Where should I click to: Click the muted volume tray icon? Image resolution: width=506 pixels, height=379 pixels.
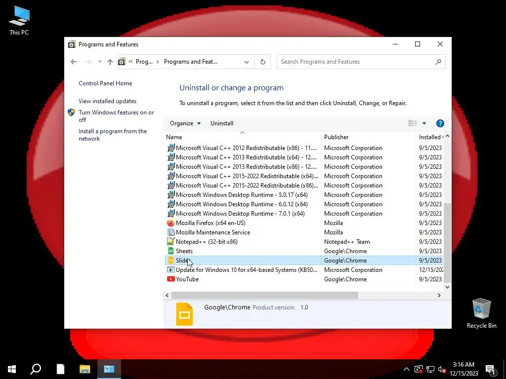click(x=442, y=369)
